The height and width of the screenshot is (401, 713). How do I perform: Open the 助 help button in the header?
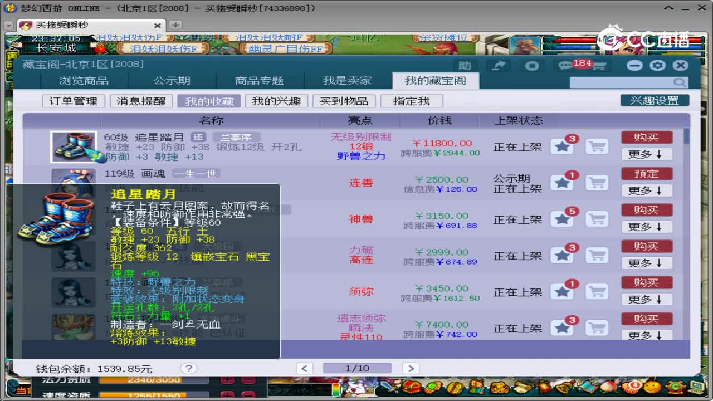point(465,66)
